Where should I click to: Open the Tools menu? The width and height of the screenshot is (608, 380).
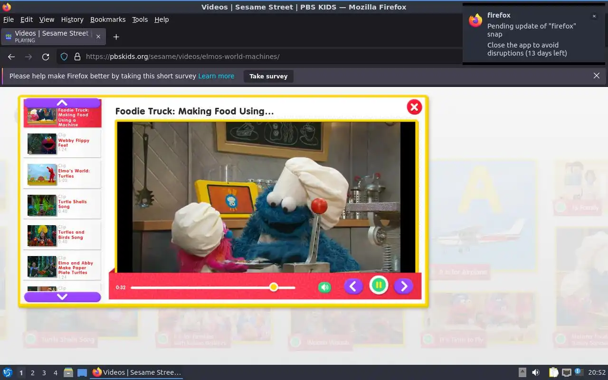point(140,19)
